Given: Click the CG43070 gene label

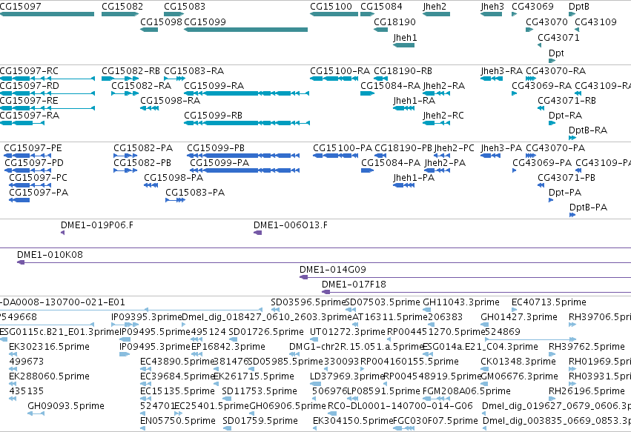Looking at the screenshot, I should click(x=546, y=21).
